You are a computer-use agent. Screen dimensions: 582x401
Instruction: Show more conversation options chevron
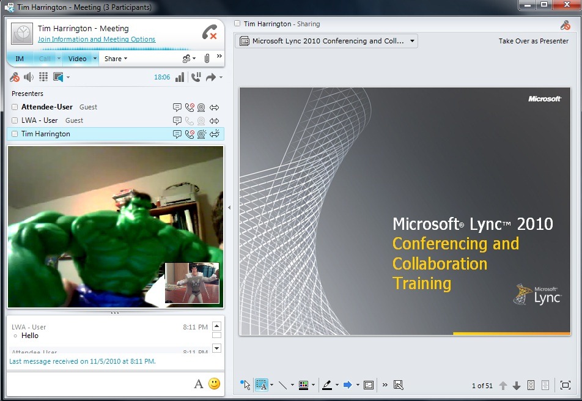(219, 56)
